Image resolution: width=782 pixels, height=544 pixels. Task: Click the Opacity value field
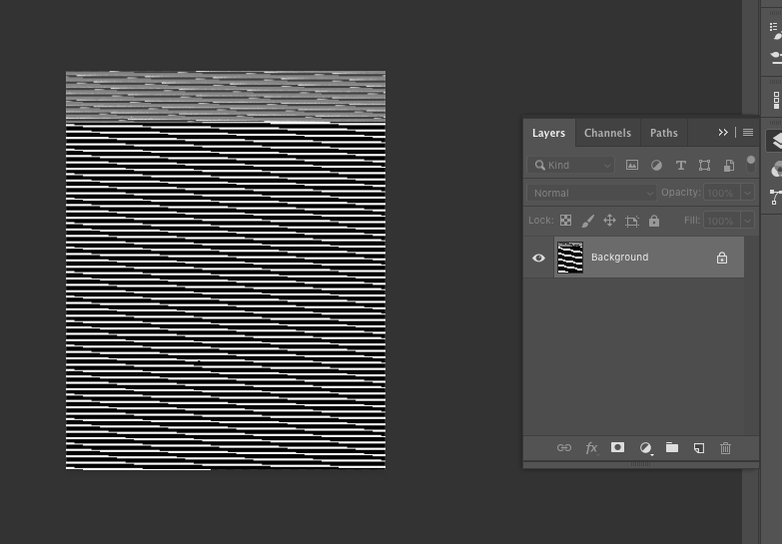721,193
